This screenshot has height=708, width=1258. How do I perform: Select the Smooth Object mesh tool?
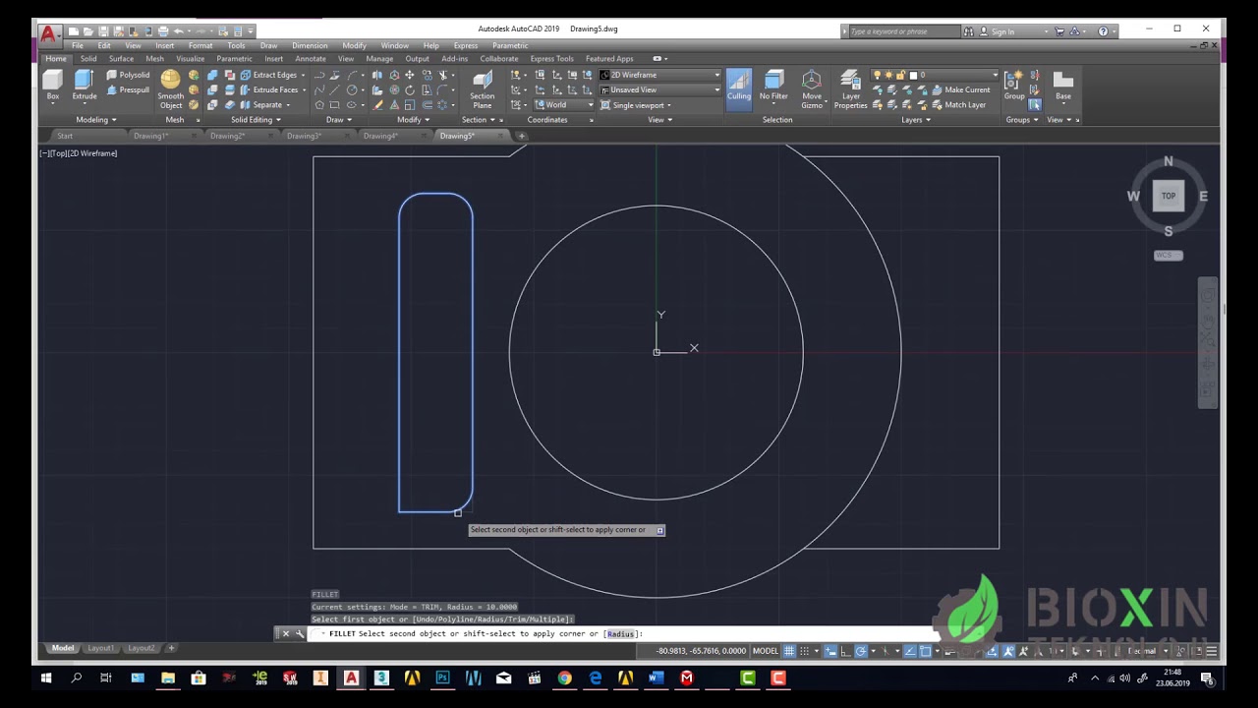click(171, 89)
